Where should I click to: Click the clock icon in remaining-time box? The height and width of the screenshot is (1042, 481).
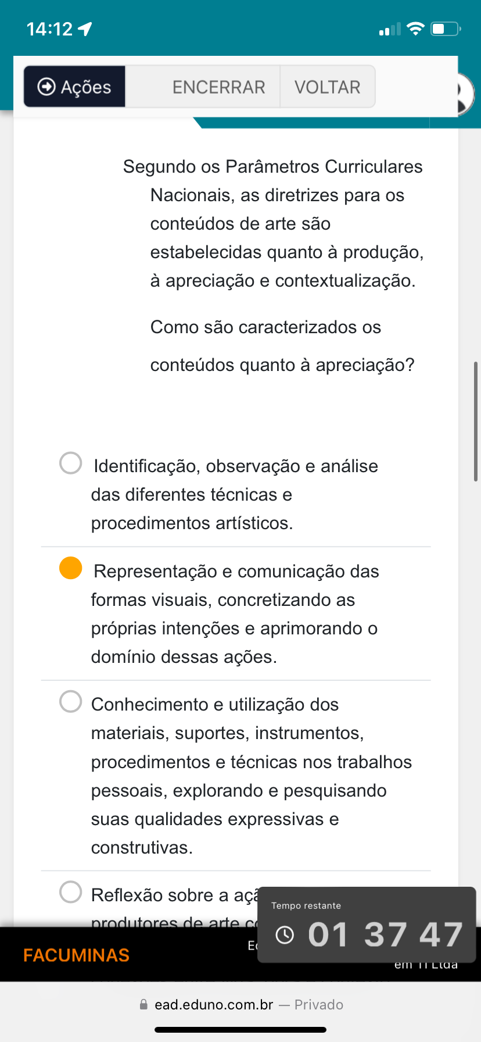pos(285,935)
